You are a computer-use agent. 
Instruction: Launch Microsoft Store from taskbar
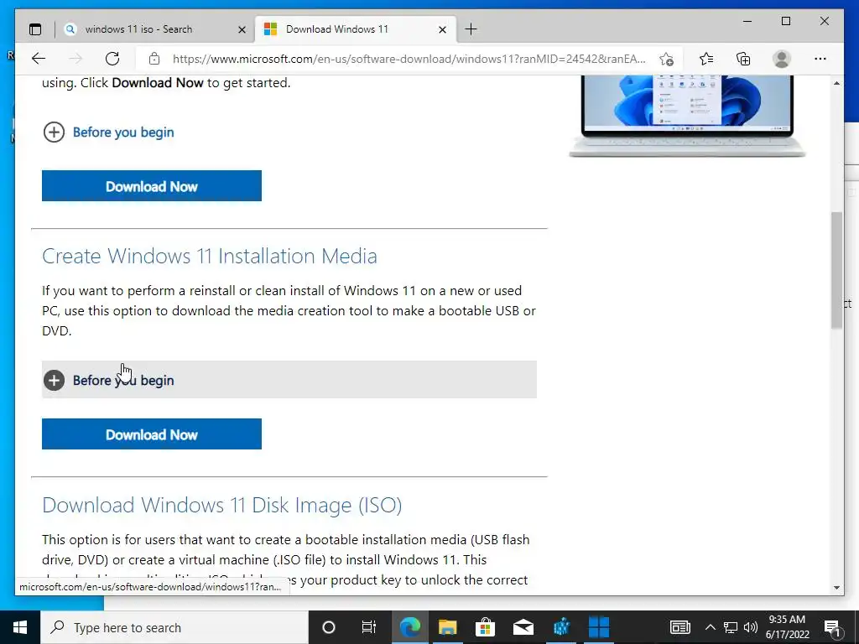pyautogui.click(x=485, y=627)
